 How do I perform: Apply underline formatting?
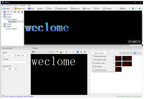coord(74,52)
